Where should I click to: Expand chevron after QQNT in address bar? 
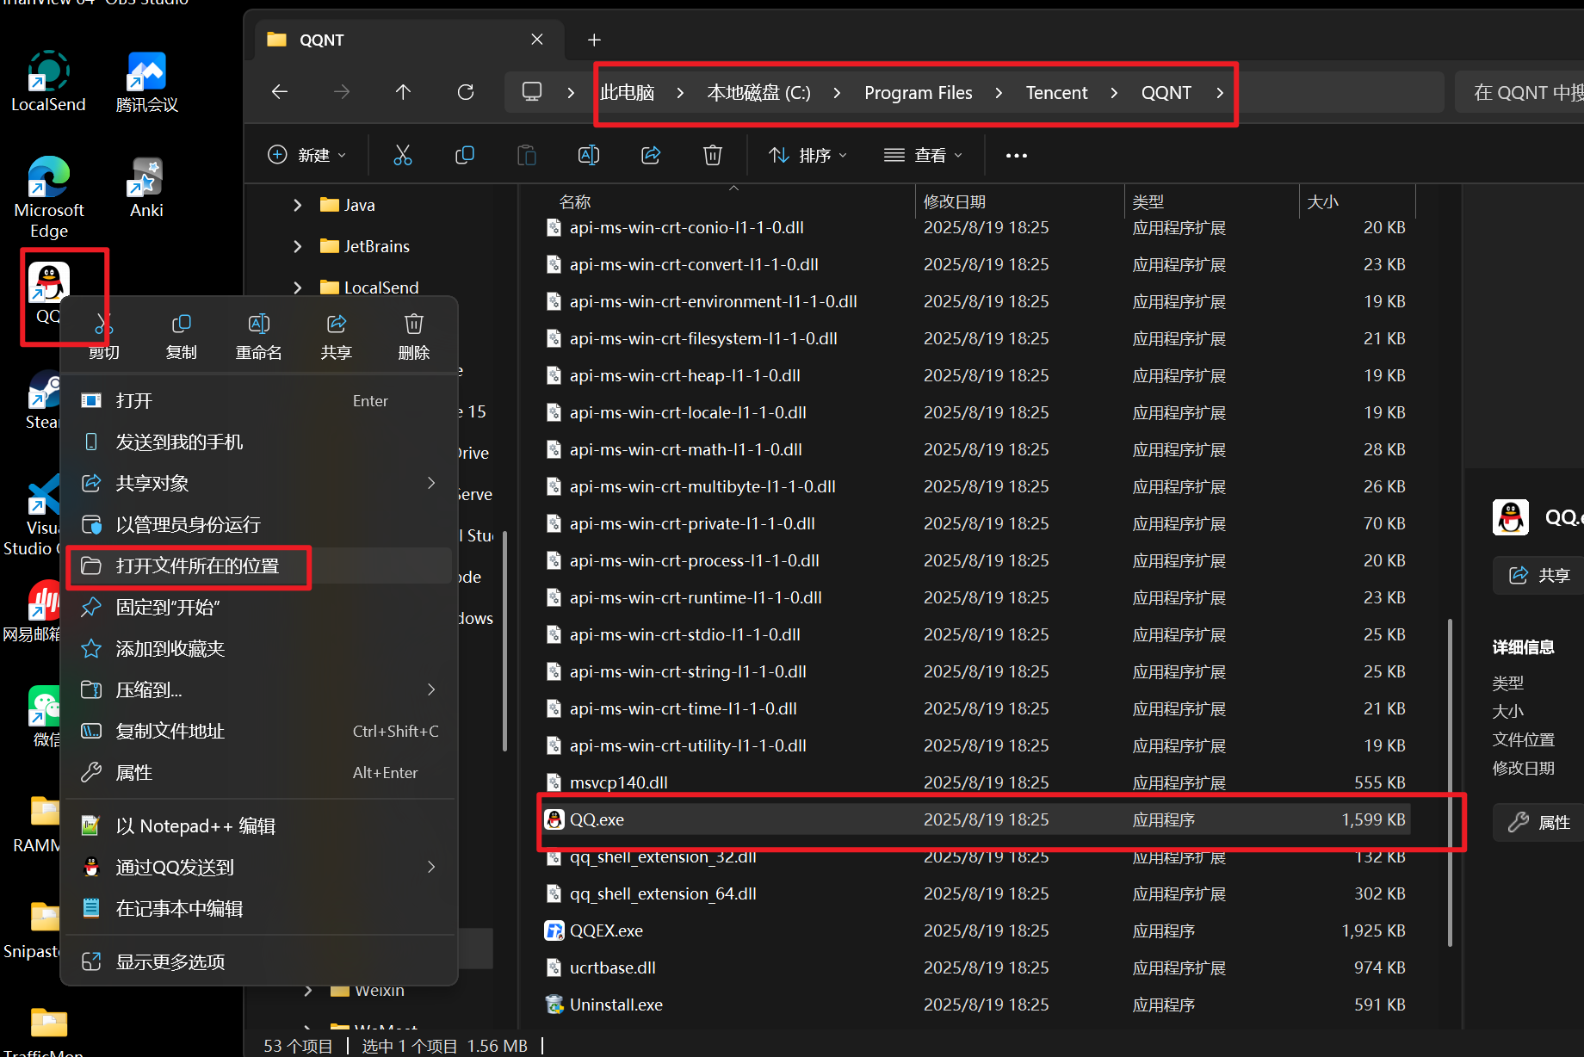[x=1220, y=93]
